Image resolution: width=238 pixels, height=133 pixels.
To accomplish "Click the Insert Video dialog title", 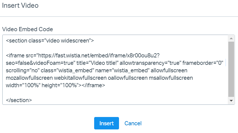I will [20, 5].
